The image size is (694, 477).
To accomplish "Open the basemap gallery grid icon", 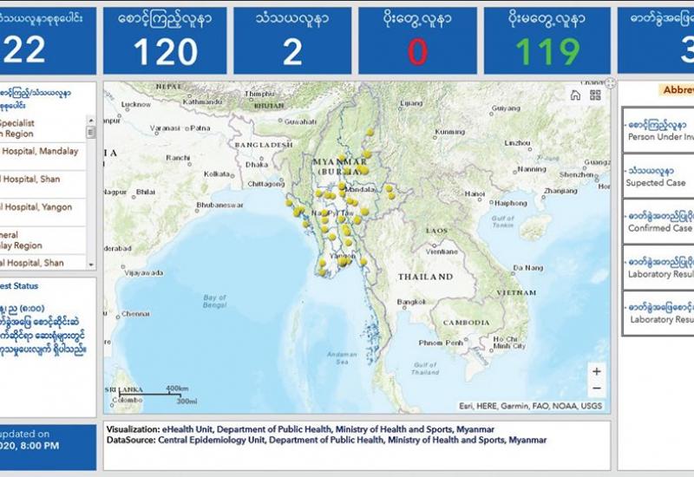I will click(x=595, y=95).
